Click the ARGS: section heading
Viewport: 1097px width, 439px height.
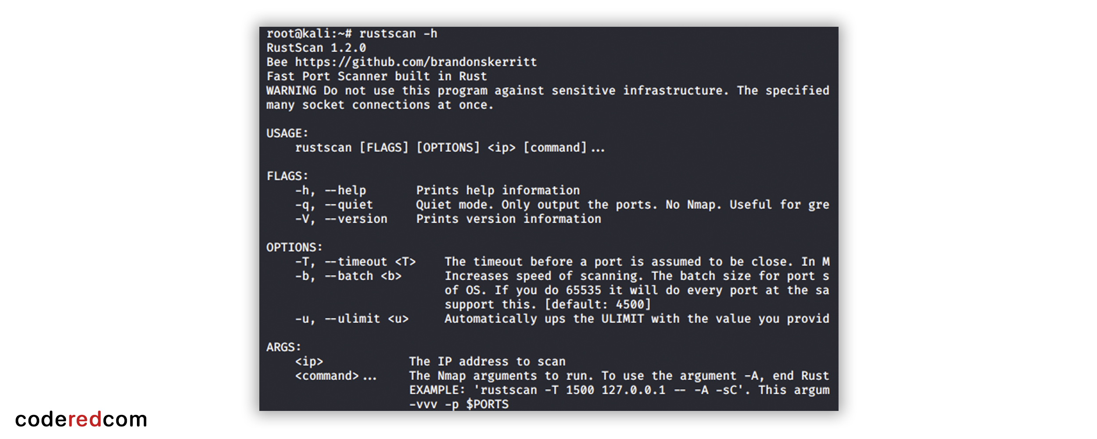[283, 347]
